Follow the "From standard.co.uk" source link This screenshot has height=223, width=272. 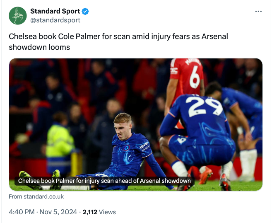click(36, 197)
